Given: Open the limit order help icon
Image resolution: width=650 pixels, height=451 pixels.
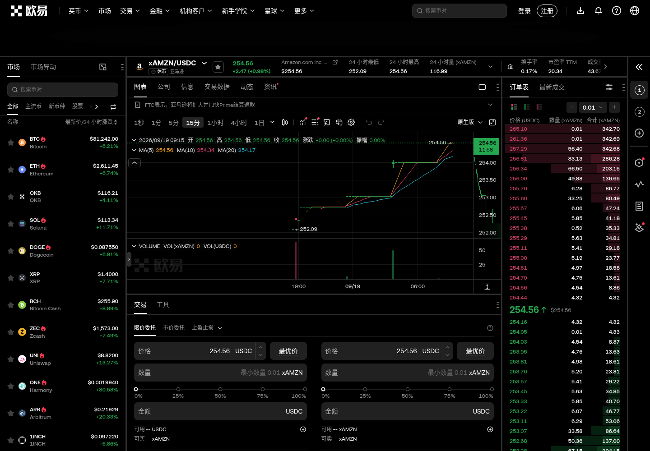Looking at the screenshot, I should 490,328.
